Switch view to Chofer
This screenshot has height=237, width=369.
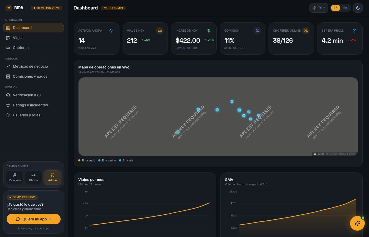pos(33,177)
